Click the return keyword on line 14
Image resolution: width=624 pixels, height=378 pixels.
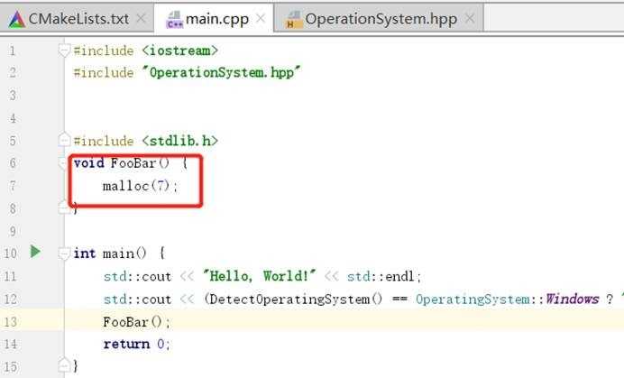pos(126,344)
